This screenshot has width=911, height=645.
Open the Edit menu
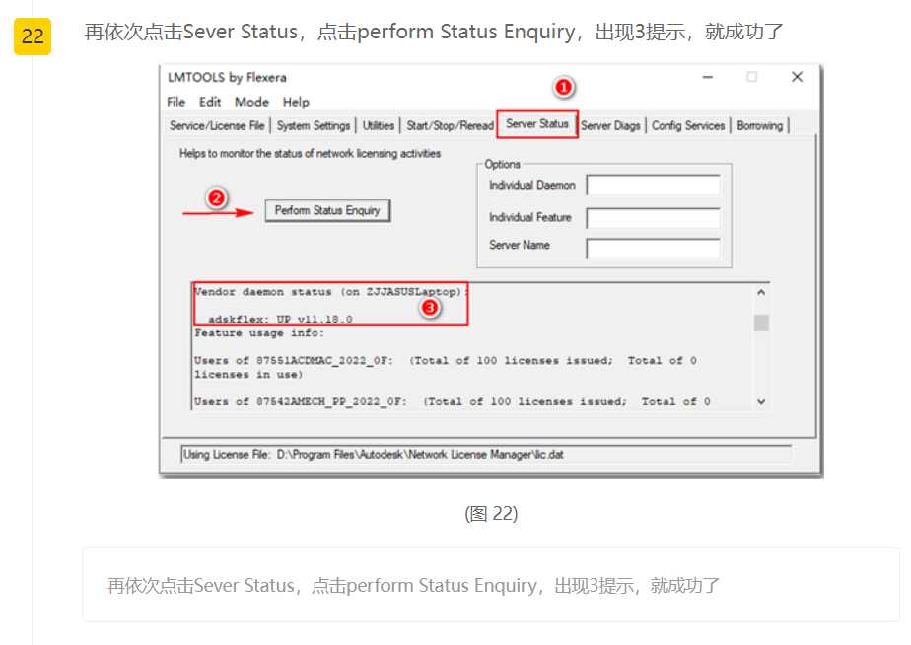point(210,102)
